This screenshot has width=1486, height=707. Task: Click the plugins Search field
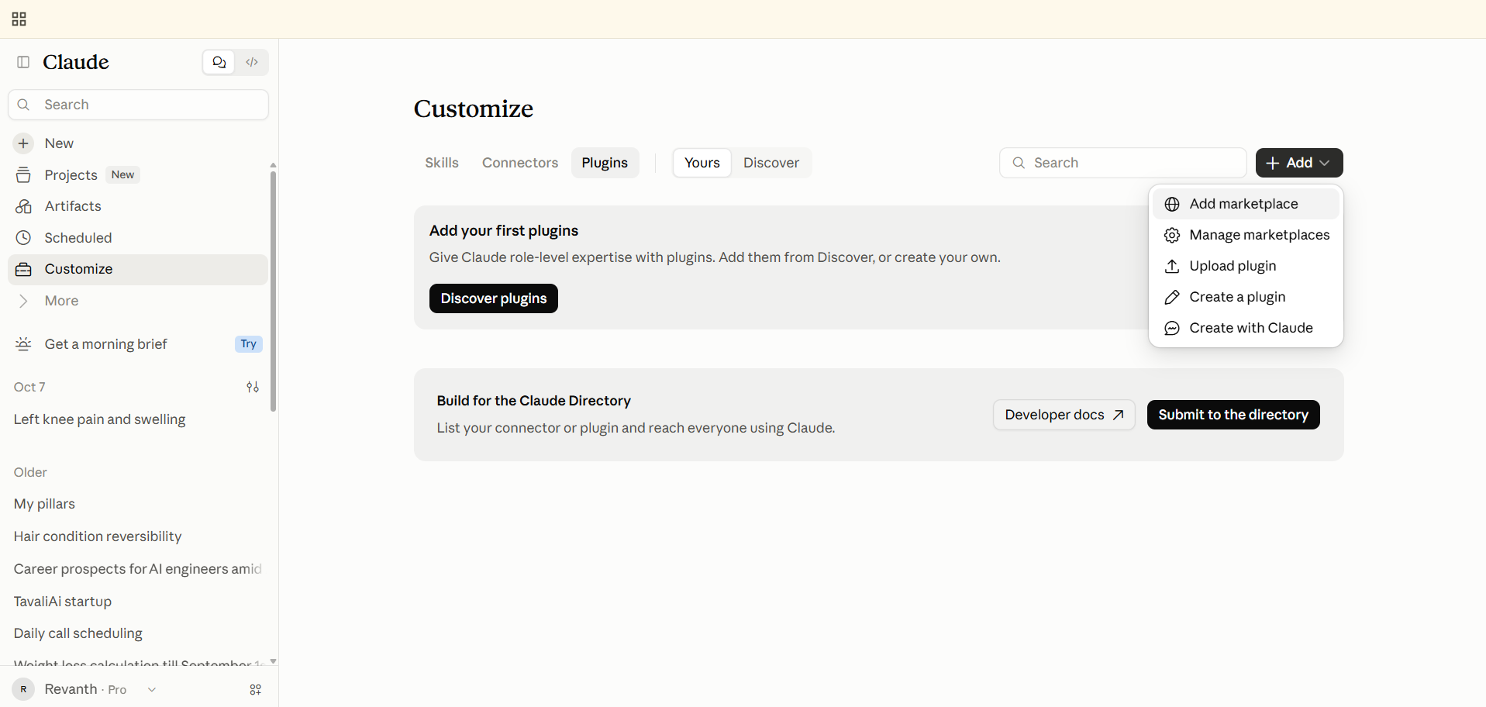click(x=1122, y=163)
